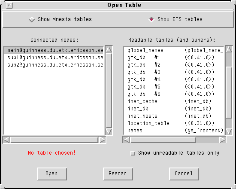Click right arrow of Readable tables horizontal scrollbar
This screenshot has width=236, height=189.
[x=222, y=140]
